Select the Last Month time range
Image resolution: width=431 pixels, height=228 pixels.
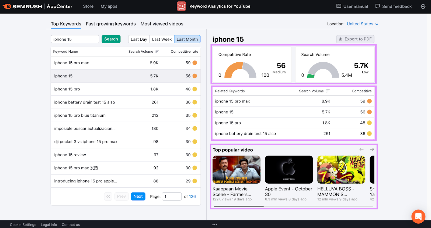(x=187, y=39)
